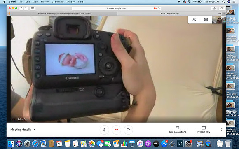Reload the page in Safari
The width and height of the screenshot is (239, 149).
point(159,8)
